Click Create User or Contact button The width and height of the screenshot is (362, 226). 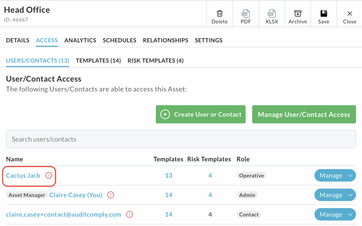click(200, 114)
